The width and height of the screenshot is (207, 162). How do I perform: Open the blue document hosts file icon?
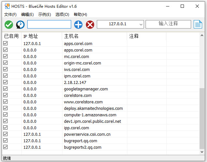198,24
